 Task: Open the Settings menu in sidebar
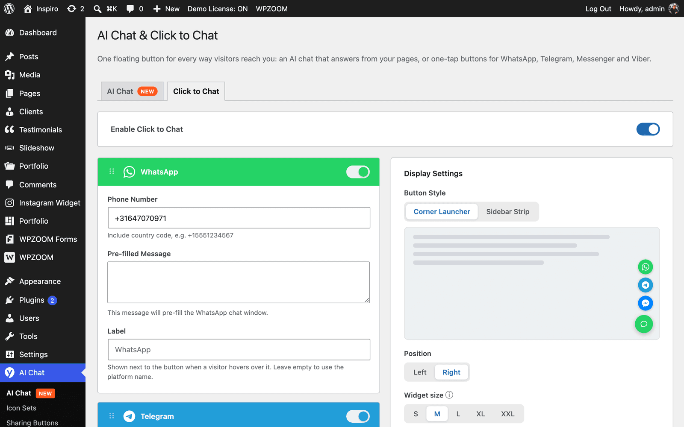43,354
